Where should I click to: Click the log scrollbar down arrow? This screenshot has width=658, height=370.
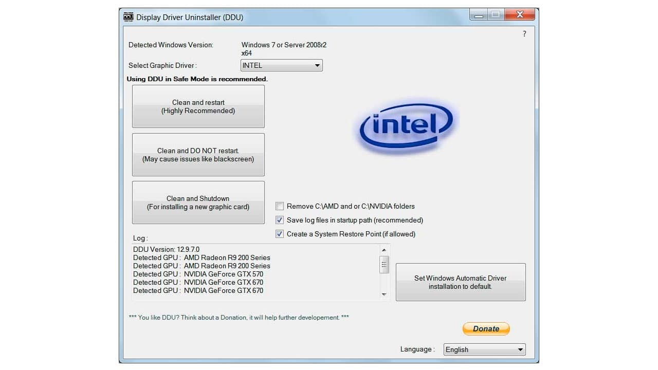point(384,294)
